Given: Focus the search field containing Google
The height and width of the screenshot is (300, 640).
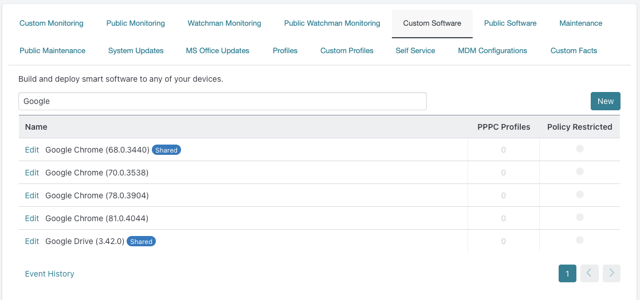Looking at the screenshot, I should point(222,101).
